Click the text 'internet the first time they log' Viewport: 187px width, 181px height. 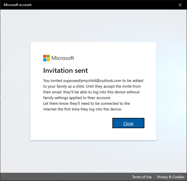tap(69, 109)
